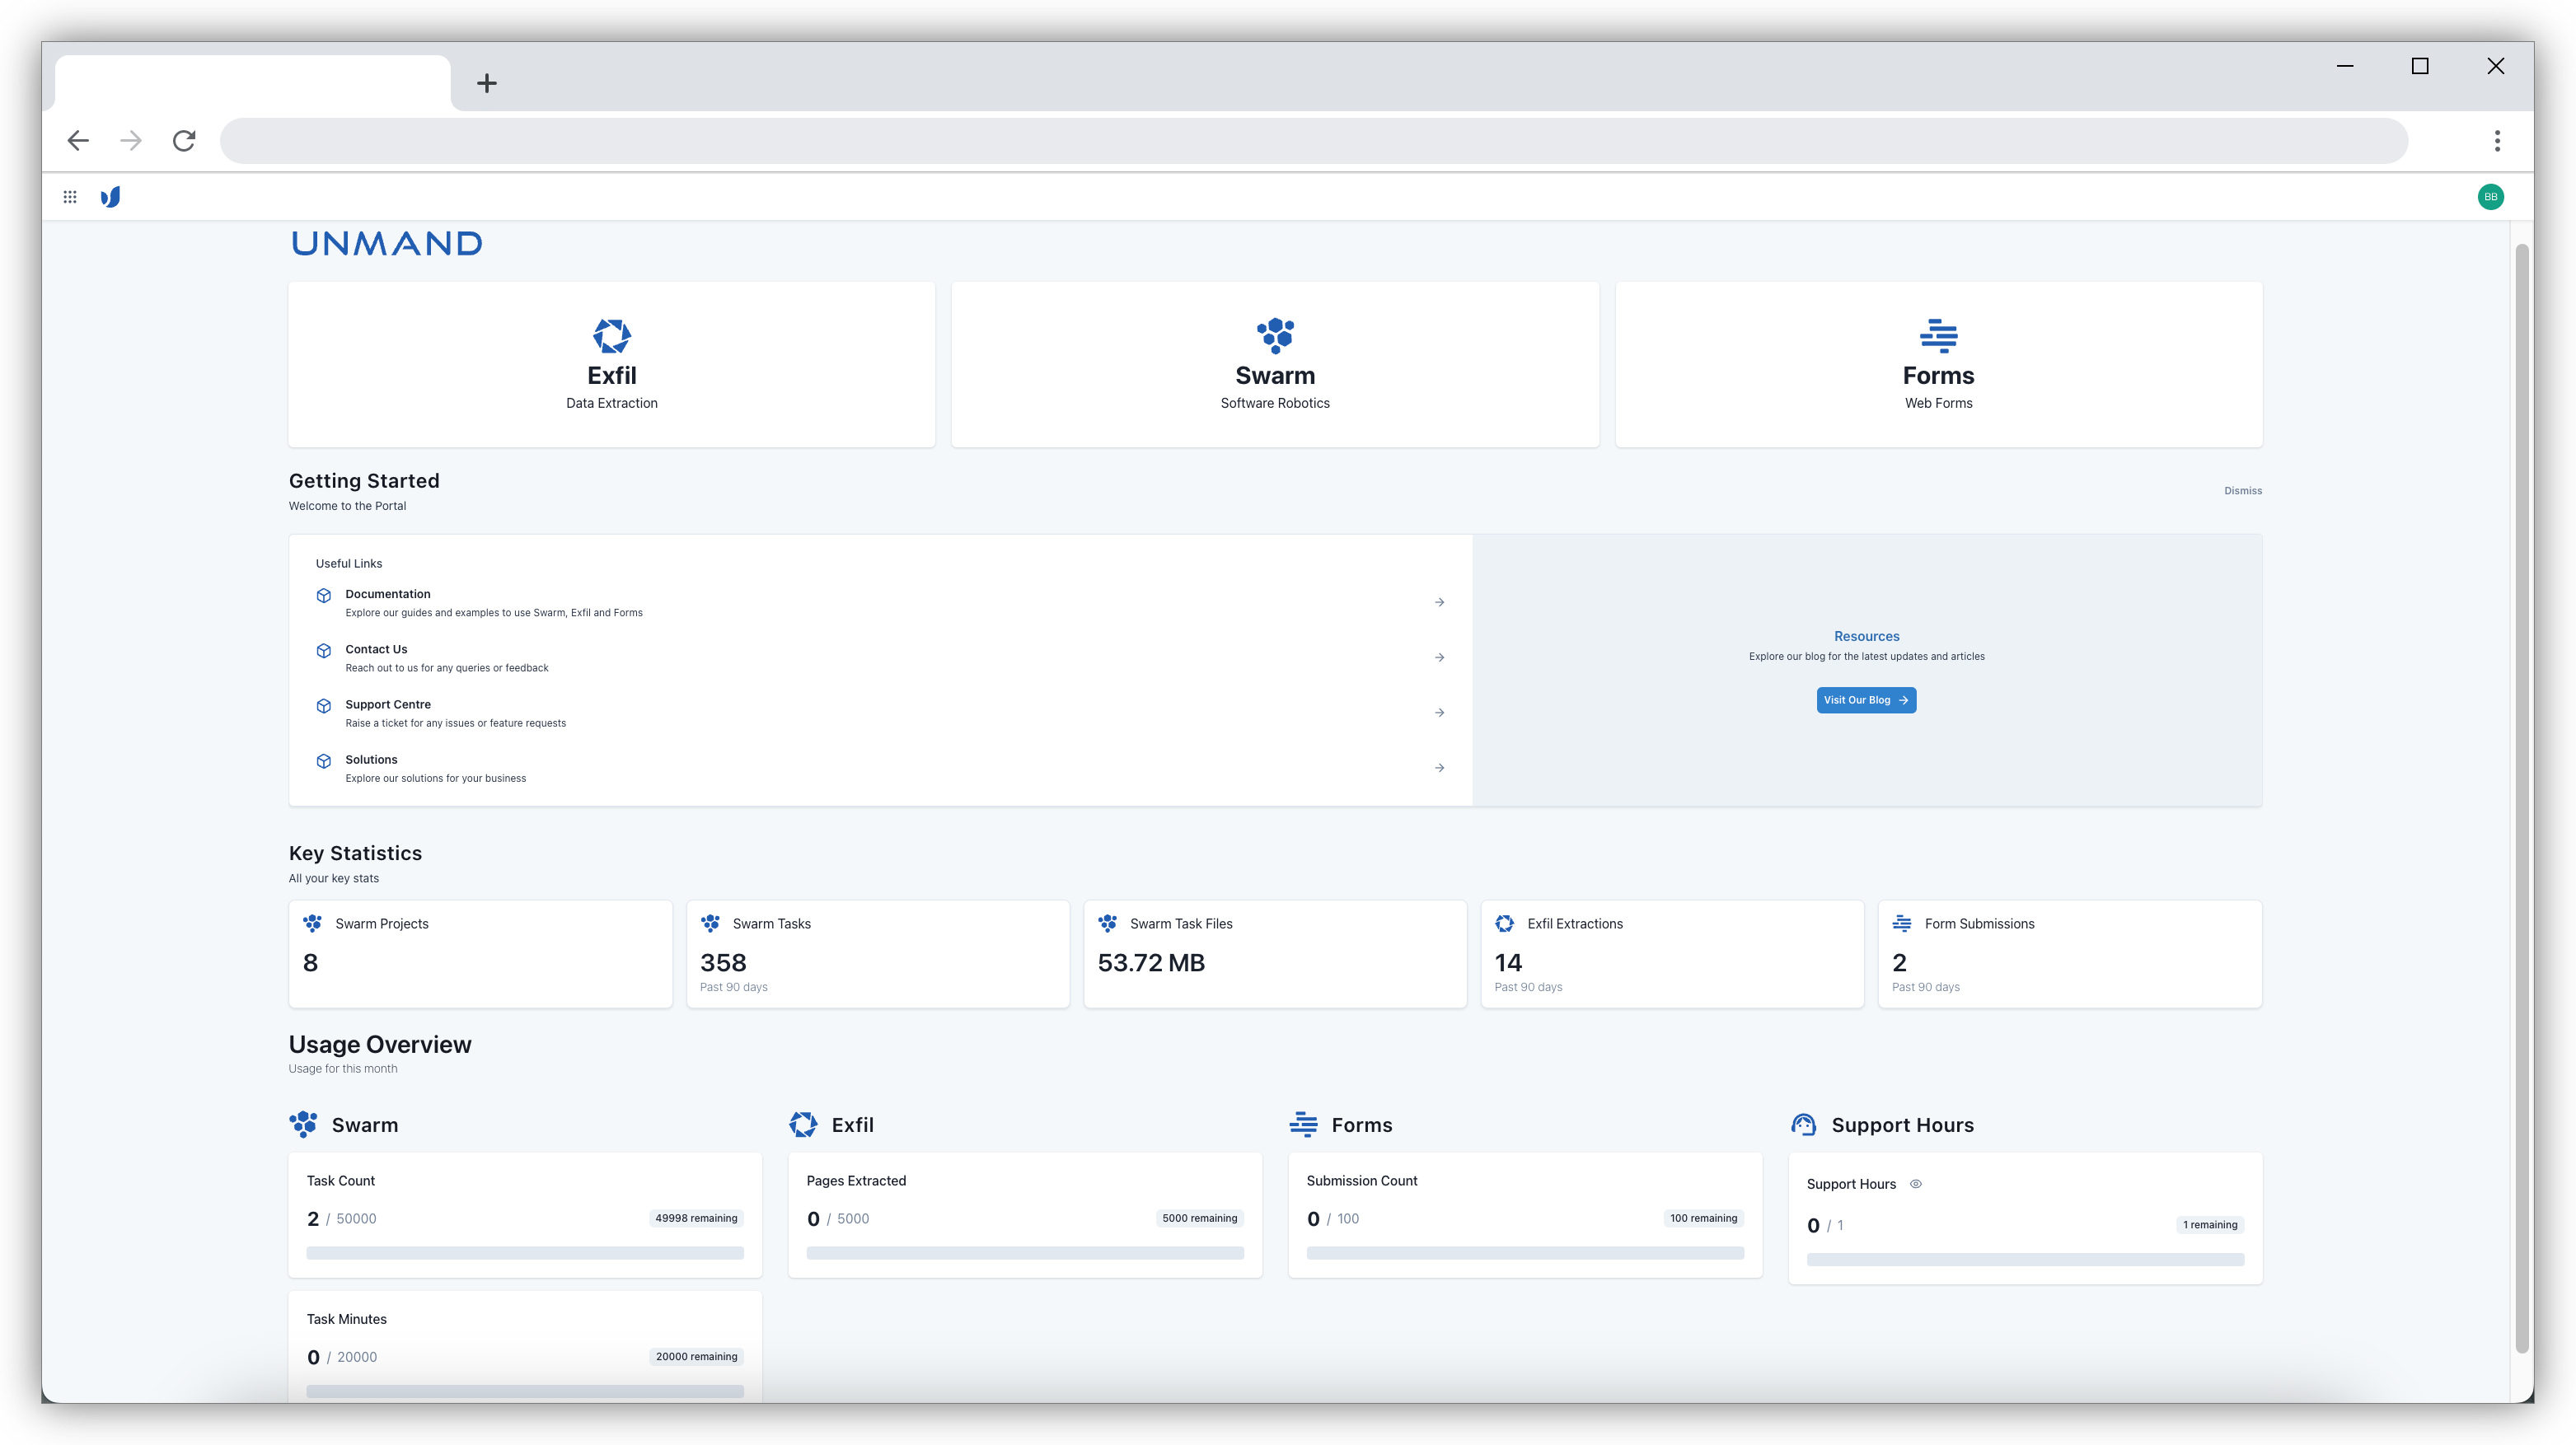Toggle the Support Hours eye icon
The image size is (2576, 1445).
1916,1184
